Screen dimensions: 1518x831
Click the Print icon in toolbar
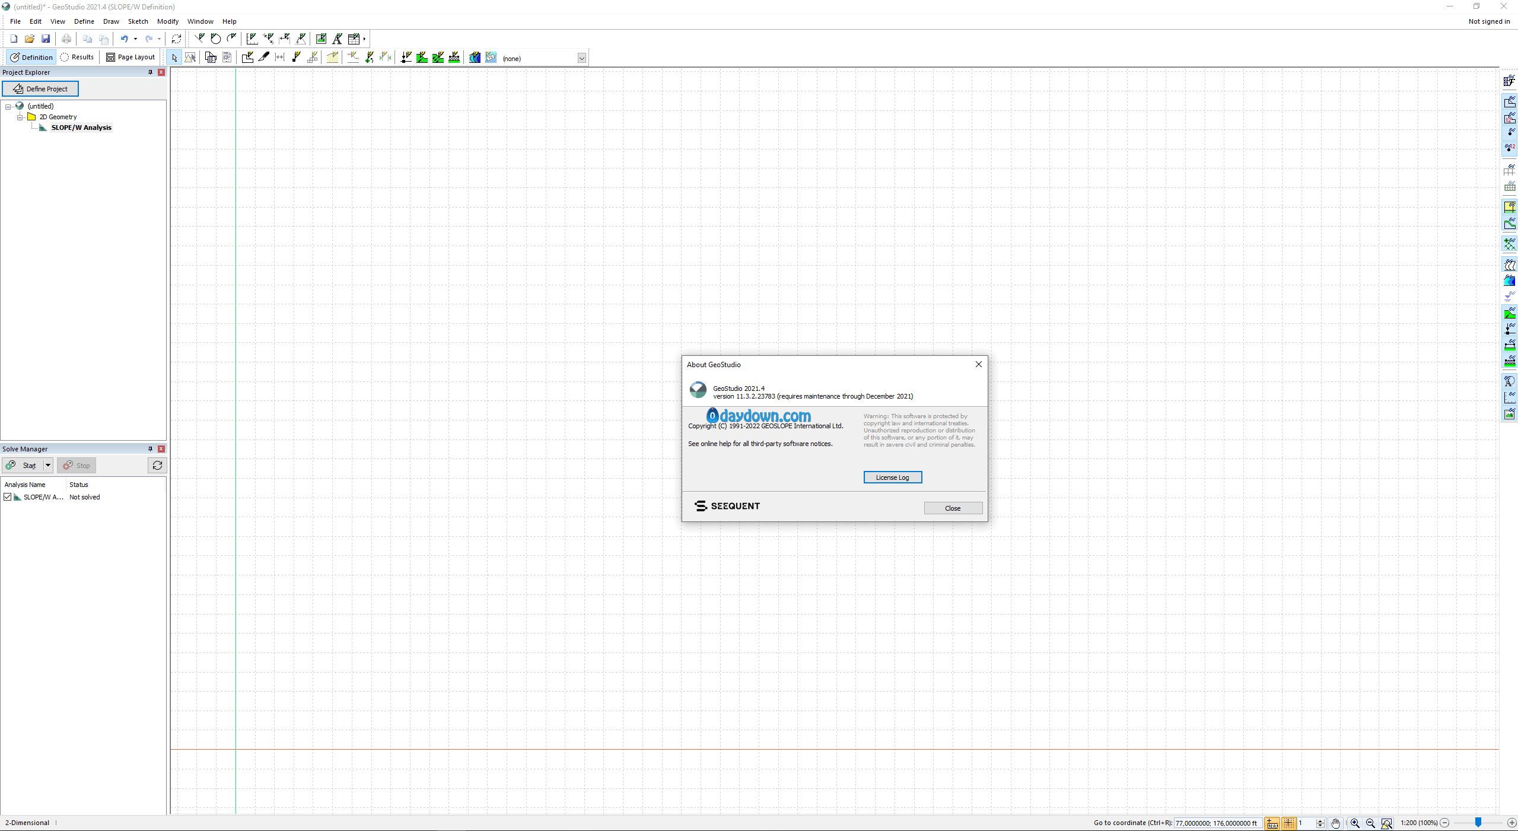point(66,39)
